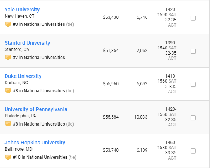Tick the compare checkbox for Duke University
This screenshot has width=211, height=168.
193,85
